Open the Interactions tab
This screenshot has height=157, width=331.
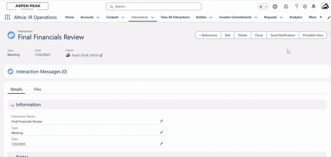[139, 17]
